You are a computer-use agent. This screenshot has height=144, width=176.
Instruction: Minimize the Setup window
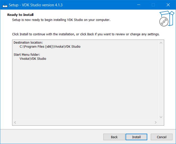point(138,5)
